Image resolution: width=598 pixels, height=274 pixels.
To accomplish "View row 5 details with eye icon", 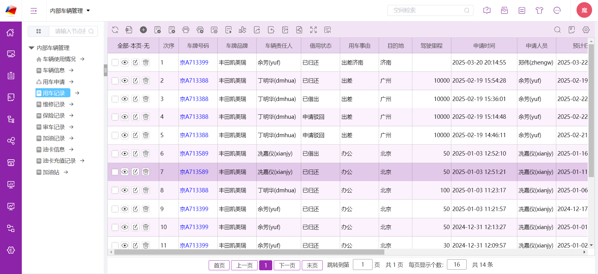I will point(125,135).
